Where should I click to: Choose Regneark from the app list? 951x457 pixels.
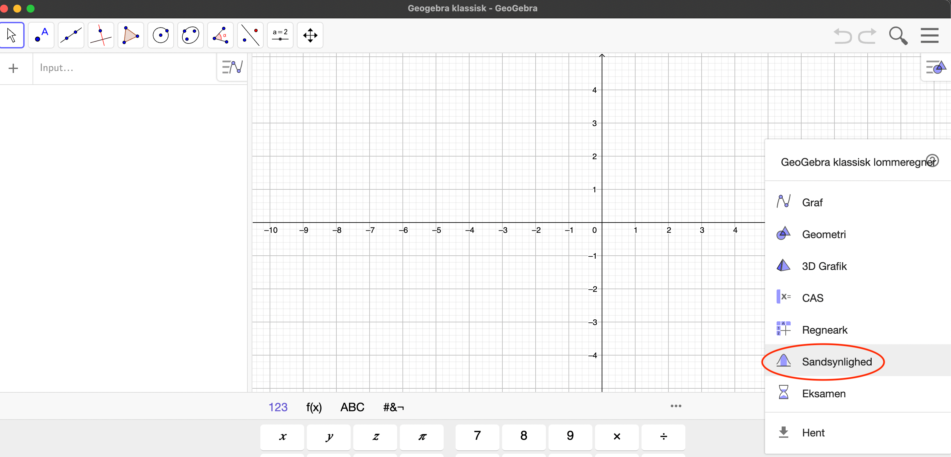click(x=858, y=330)
